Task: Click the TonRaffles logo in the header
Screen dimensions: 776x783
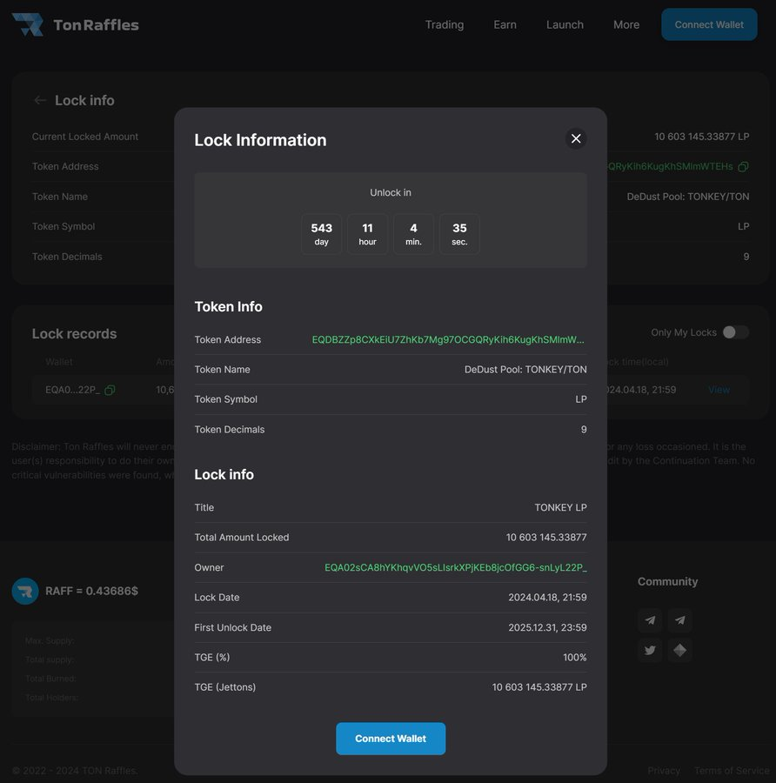Action: pos(75,24)
